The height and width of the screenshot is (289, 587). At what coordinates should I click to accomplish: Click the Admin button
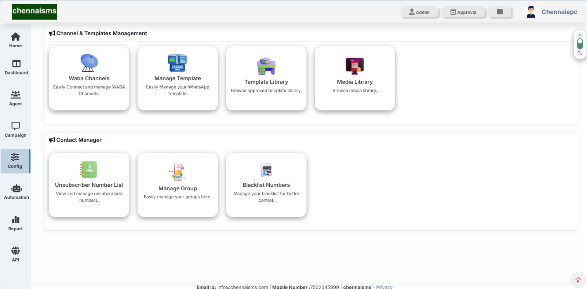pos(419,12)
